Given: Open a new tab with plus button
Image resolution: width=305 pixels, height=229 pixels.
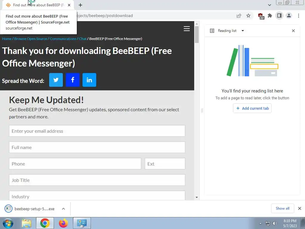Looking at the screenshot, I should tap(80, 5).
